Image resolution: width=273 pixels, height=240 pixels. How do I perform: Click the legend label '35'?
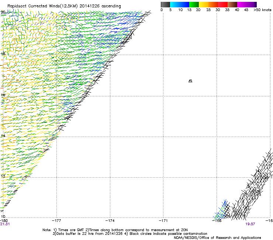coord(227,10)
